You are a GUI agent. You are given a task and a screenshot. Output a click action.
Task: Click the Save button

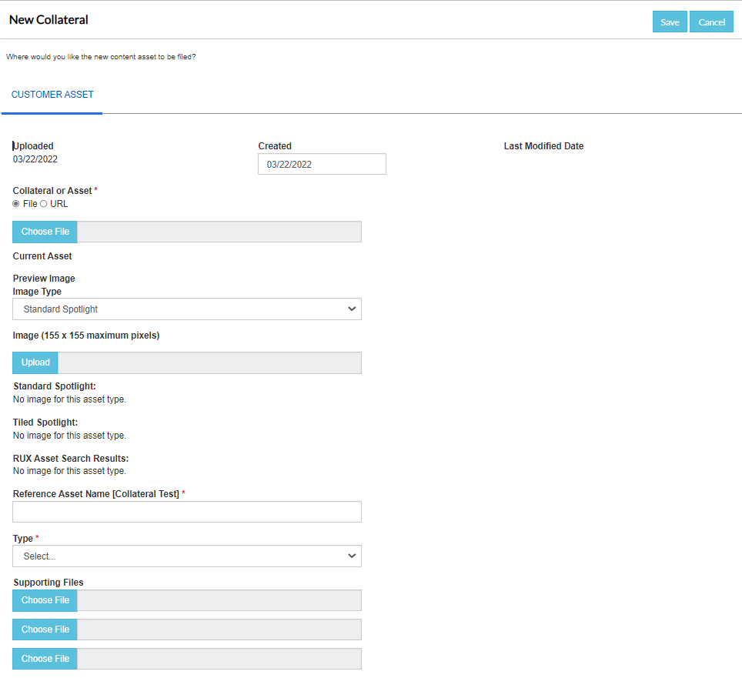pyautogui.click(x=670, y=22)
